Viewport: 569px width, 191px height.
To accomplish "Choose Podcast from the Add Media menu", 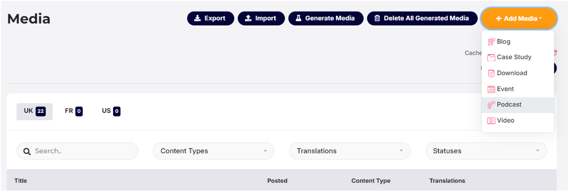I will [x=518, y=105].
